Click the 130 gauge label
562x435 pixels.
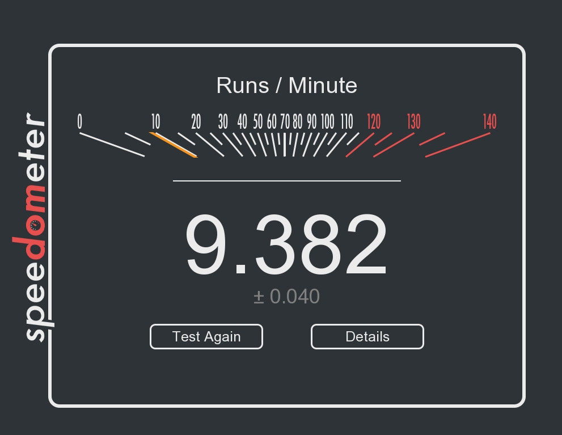(x=414, y=121)
